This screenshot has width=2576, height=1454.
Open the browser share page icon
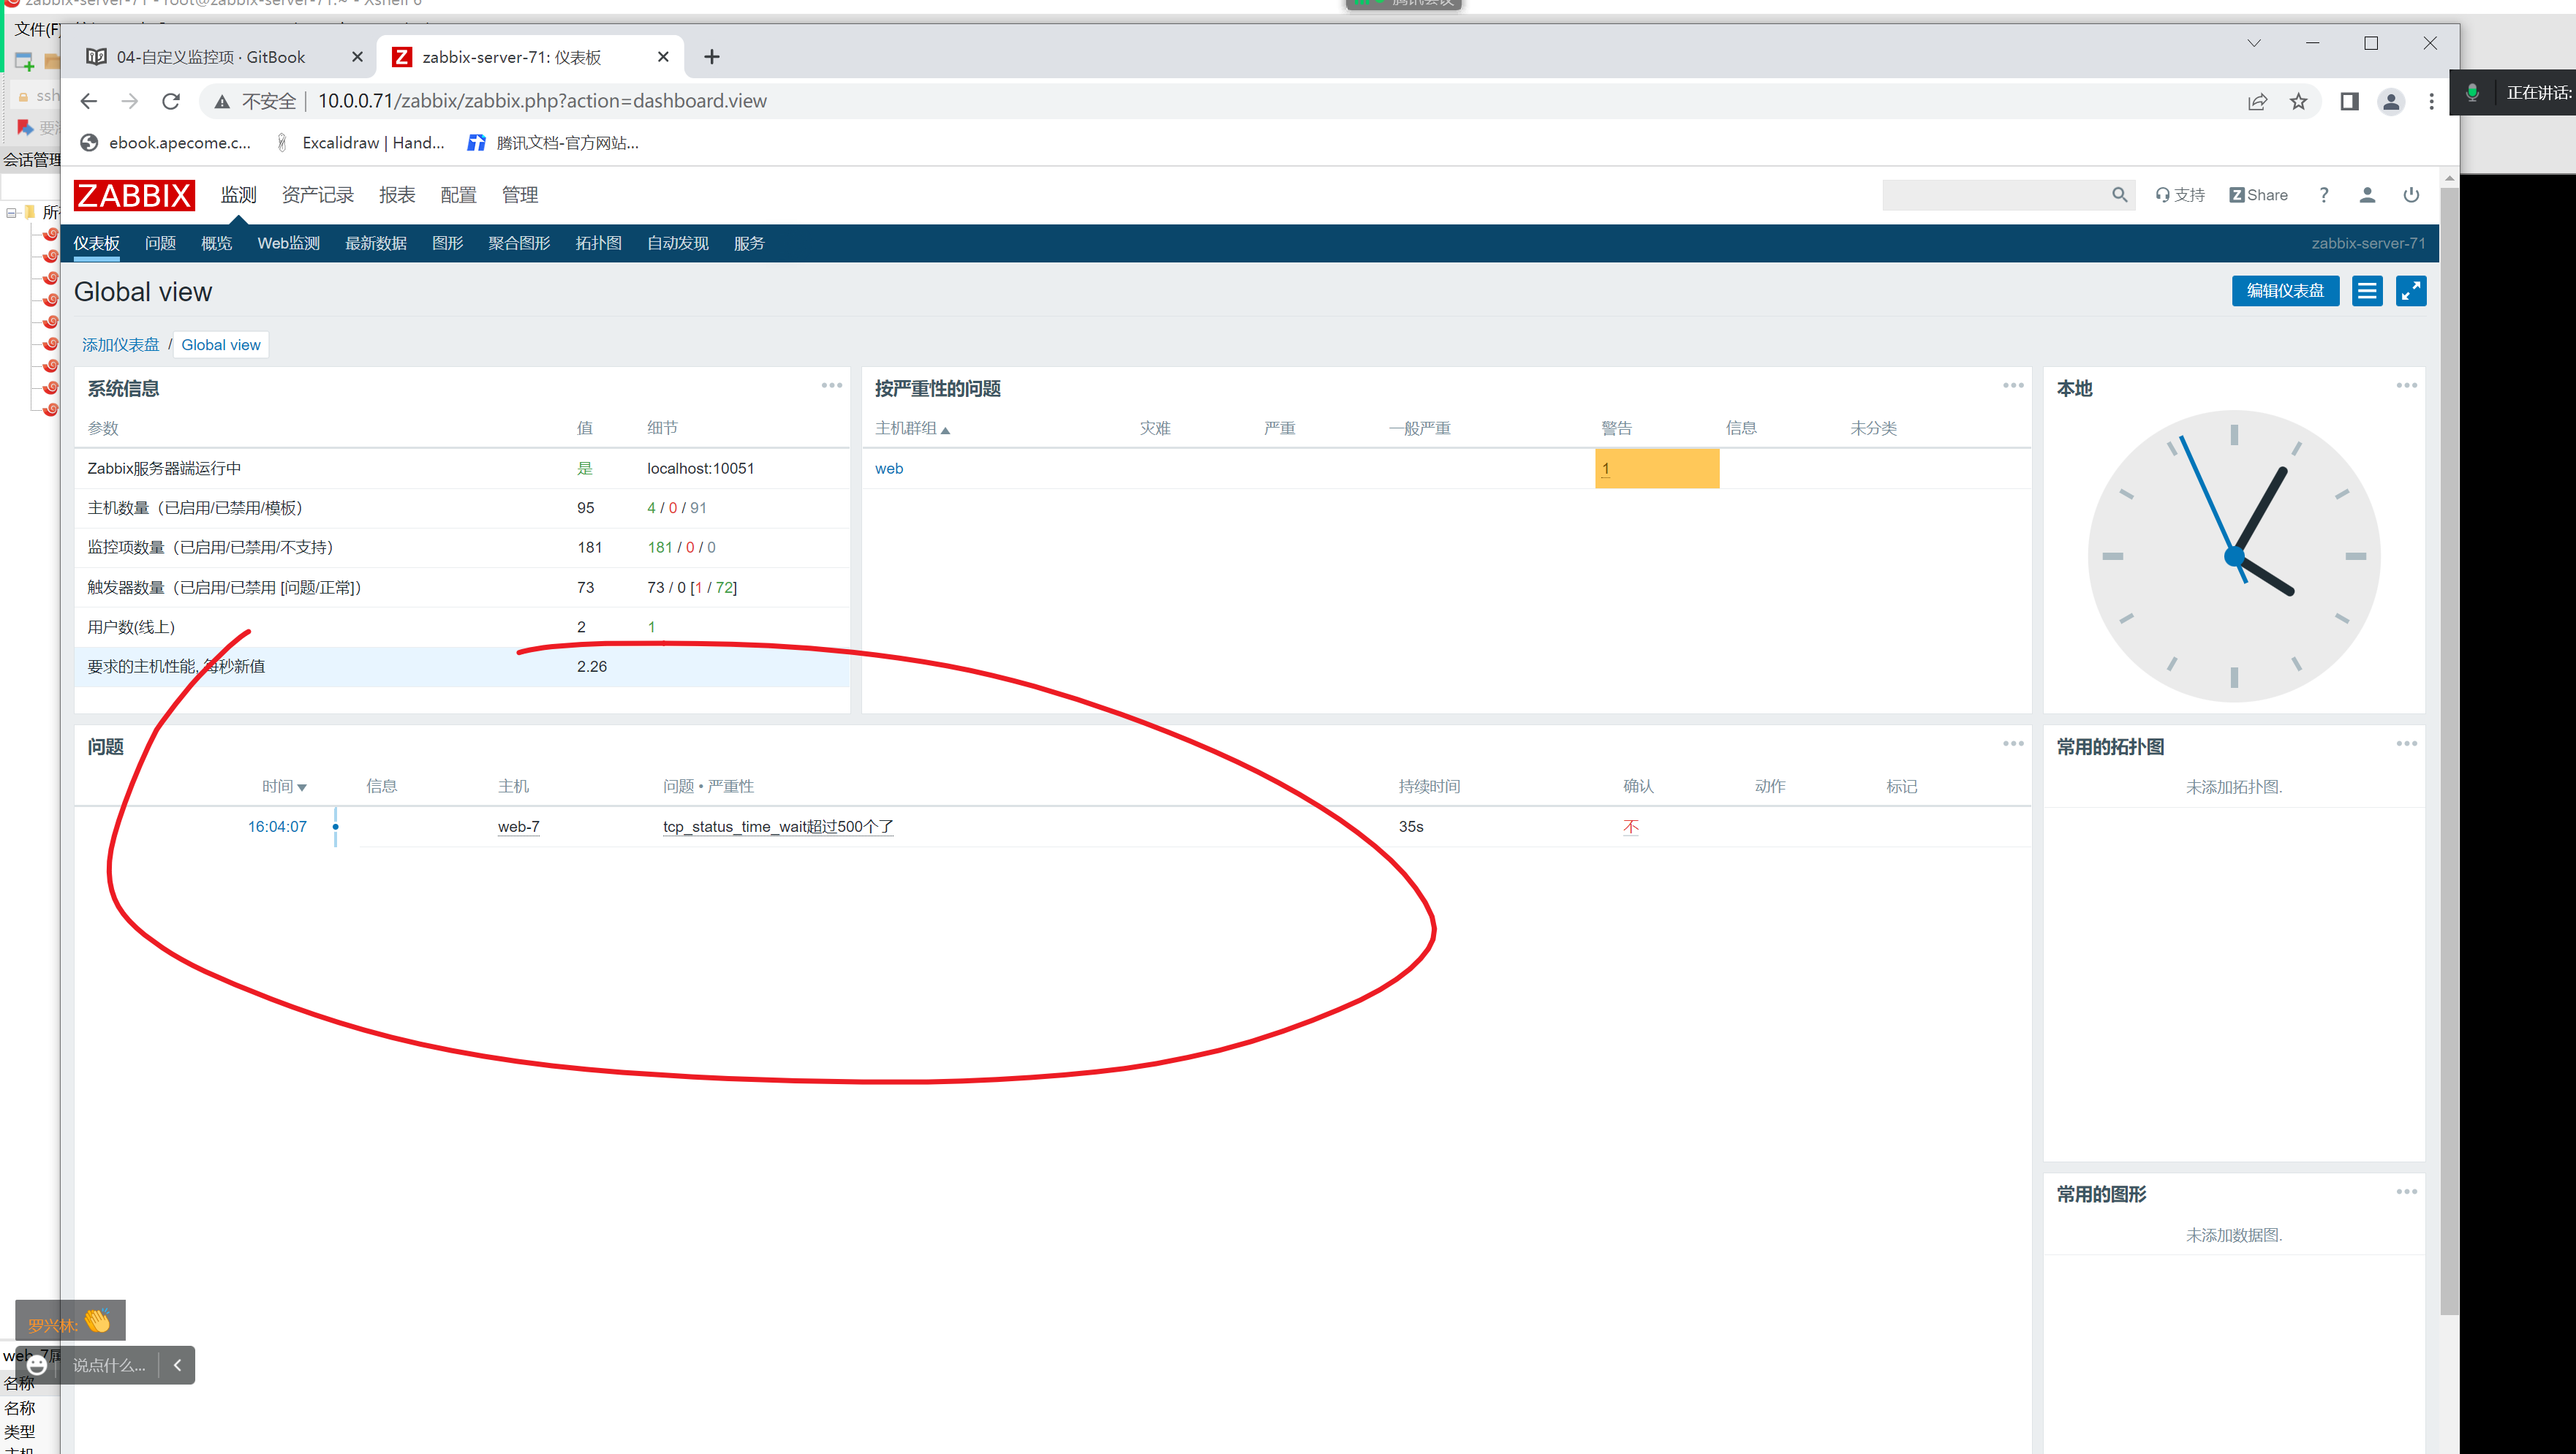click(x=2257, y=101)
